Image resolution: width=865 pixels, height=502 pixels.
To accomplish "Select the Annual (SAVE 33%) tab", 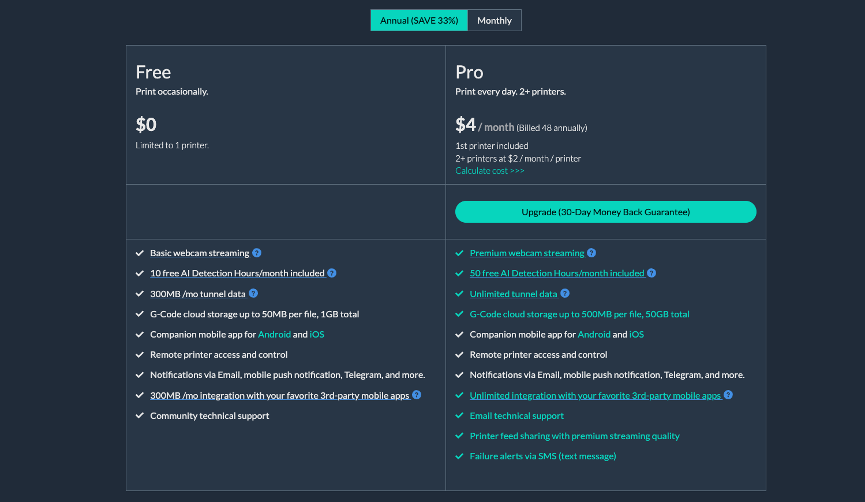I will click(x=419, y=20).
